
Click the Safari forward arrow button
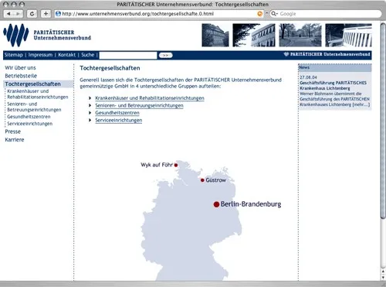[18, 14]
